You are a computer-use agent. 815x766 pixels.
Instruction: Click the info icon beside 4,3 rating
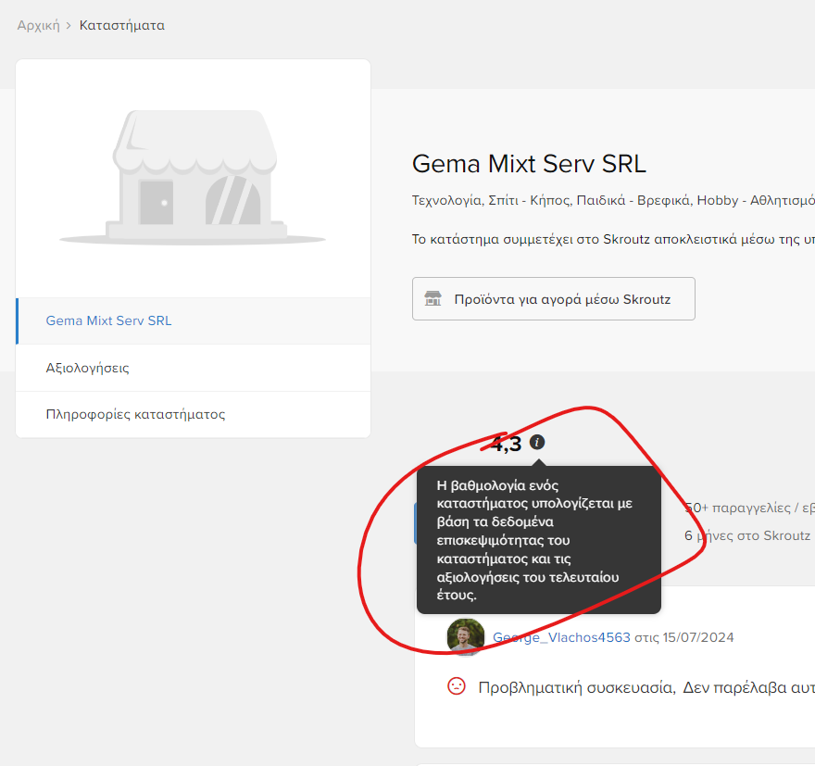coord(537,443)
